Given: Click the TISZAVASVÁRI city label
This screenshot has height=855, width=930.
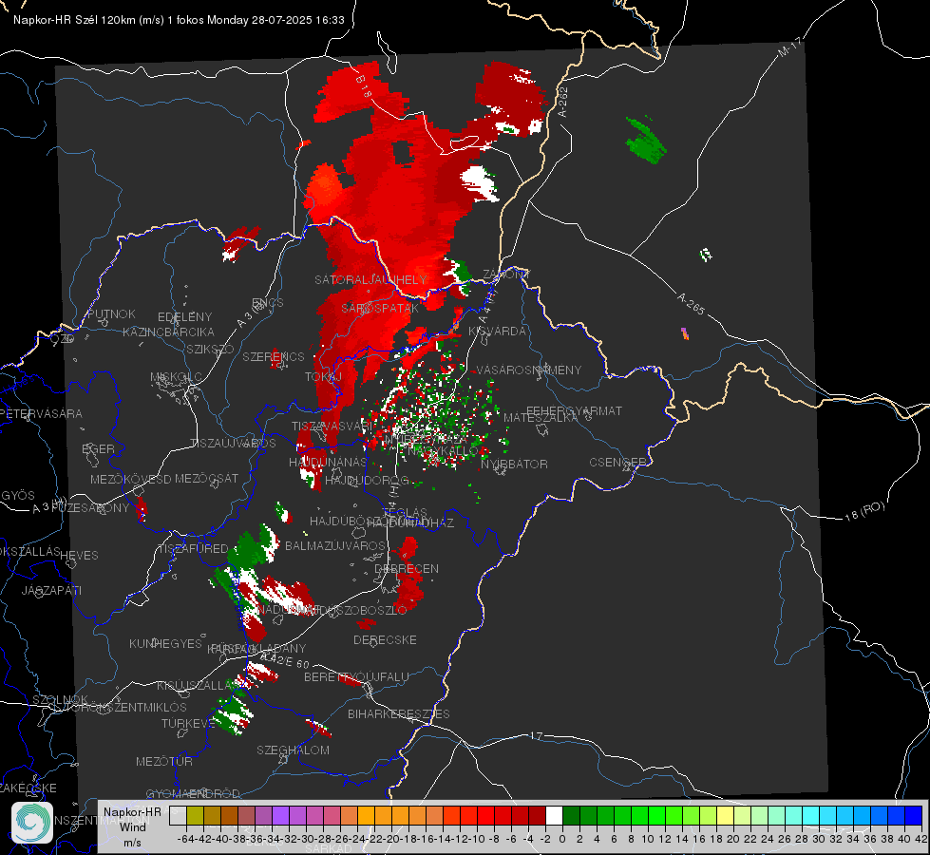Looking at the screenshot, I should pos(332,426).
